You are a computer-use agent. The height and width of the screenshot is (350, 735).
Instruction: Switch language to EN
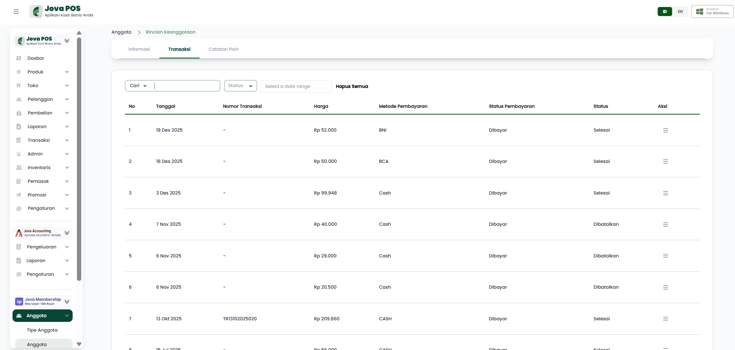click(x=680, y=12)
